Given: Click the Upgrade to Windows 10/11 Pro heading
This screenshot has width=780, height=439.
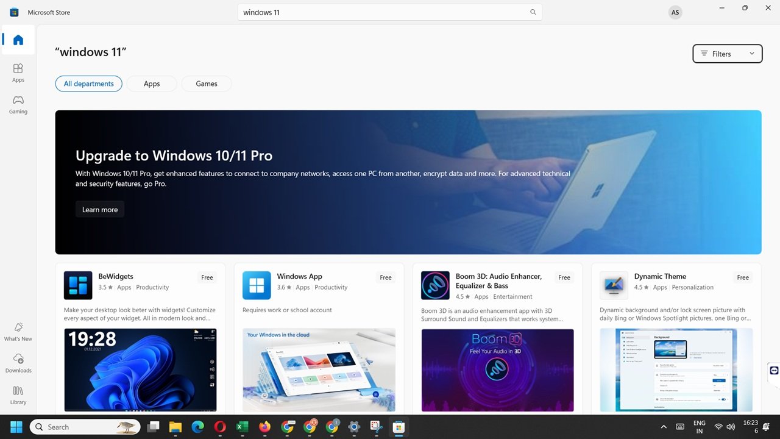Looking at the screenshot, I should (x=174, y=155).
